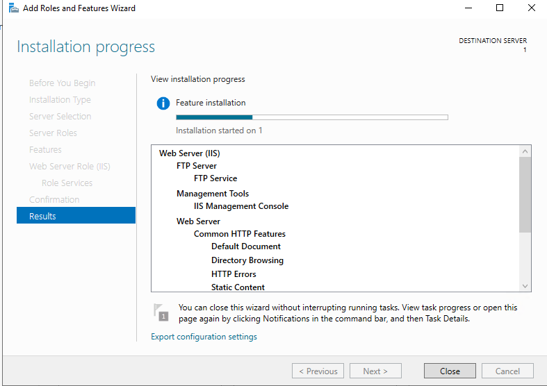
Task: Open Export configuration settings link
Action: click(204, 337)
